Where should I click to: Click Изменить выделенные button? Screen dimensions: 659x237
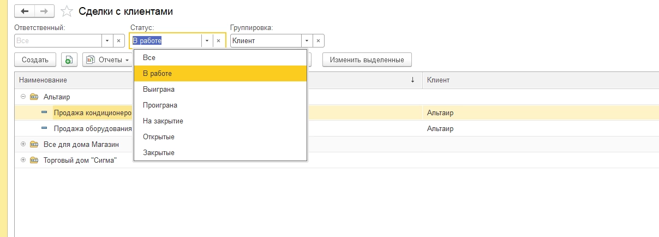pos(367,60)
